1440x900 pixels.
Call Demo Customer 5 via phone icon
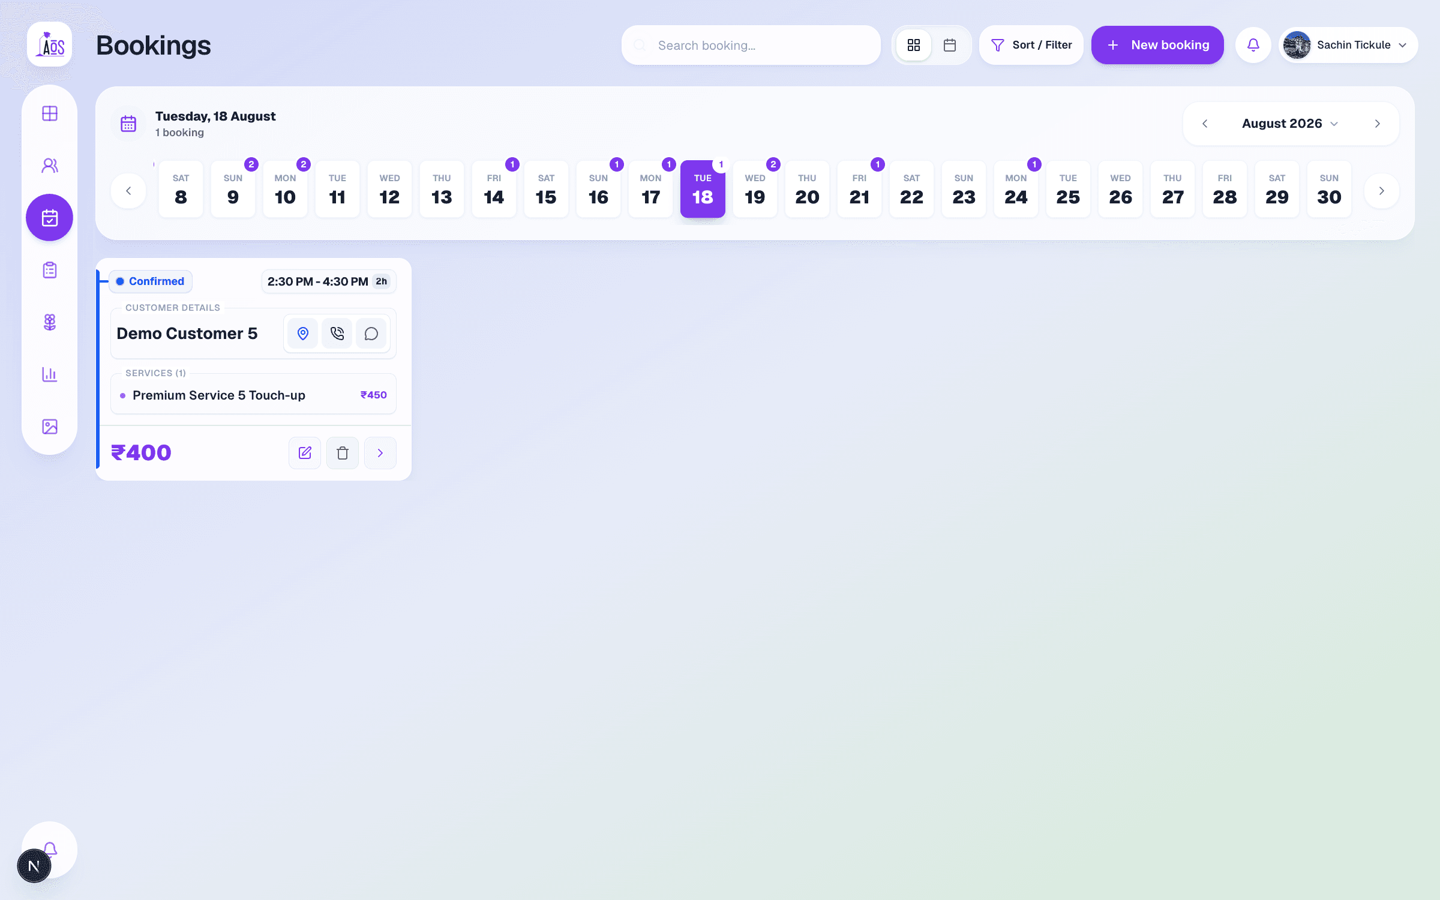pyautogui.click(x=337, y=334)
